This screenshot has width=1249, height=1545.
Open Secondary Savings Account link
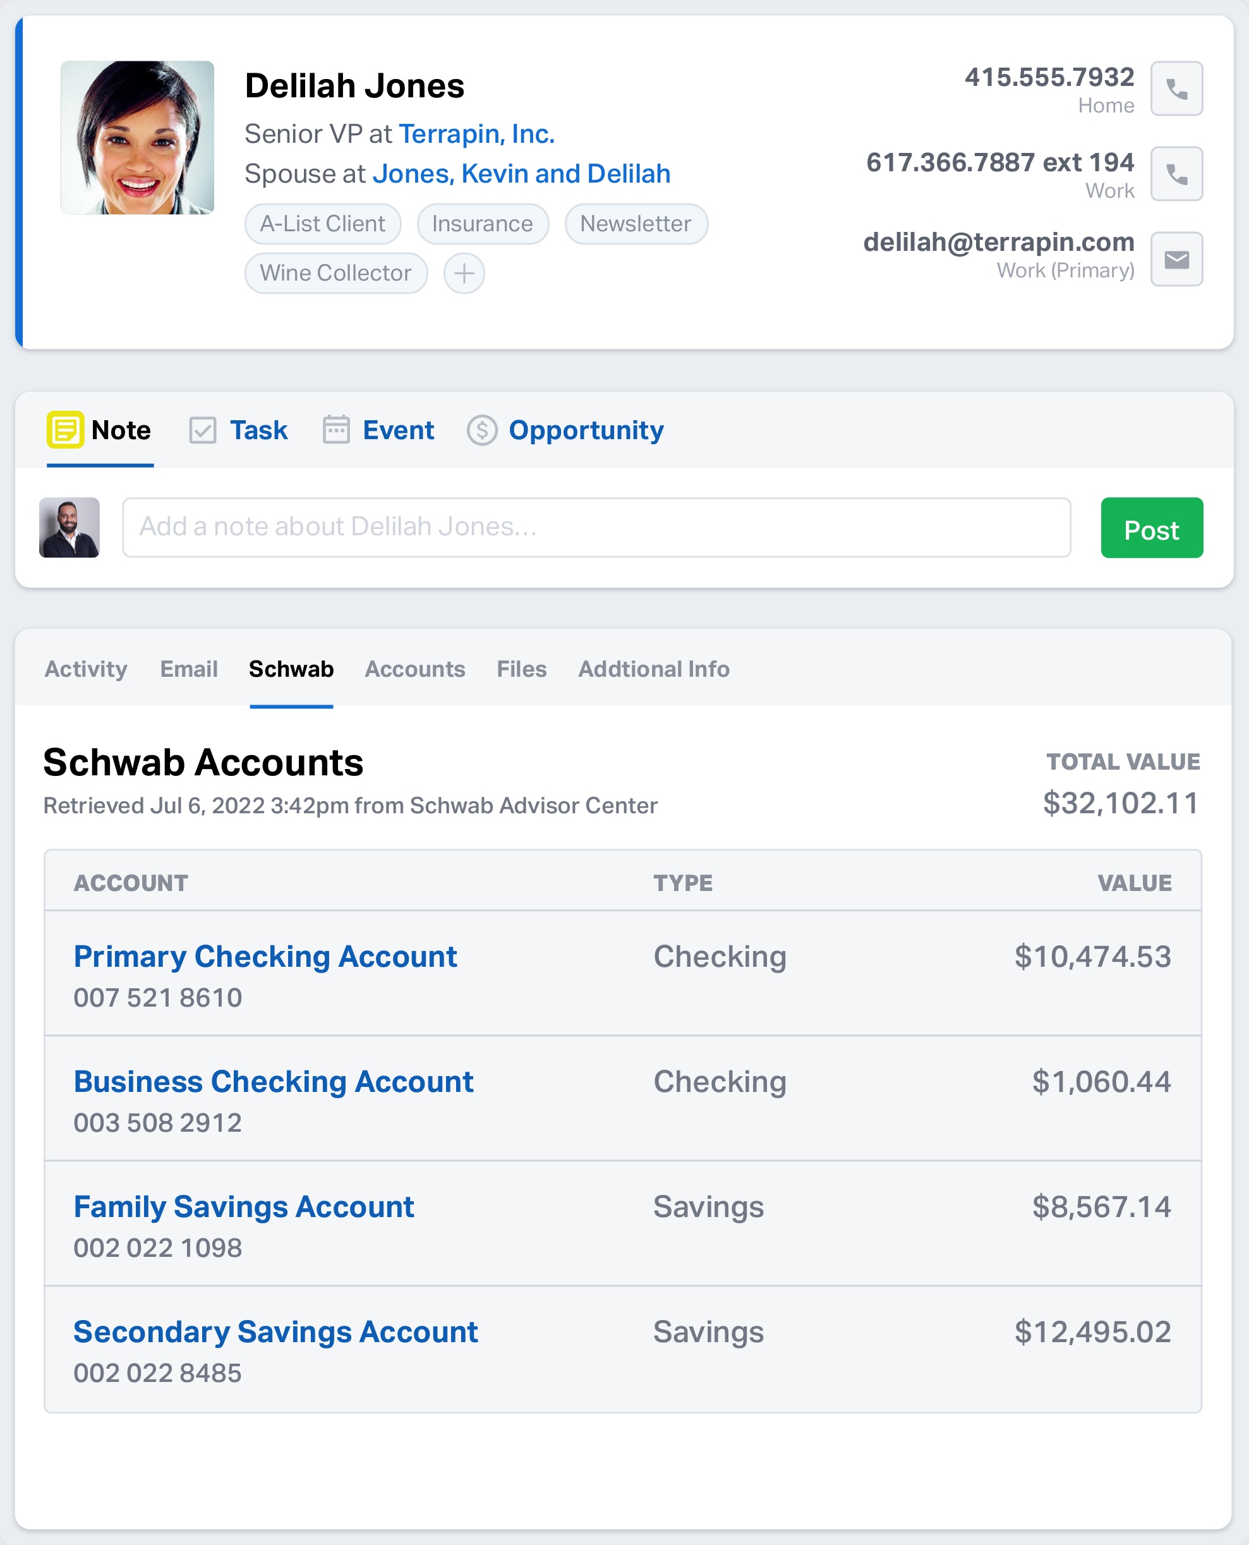[275, 1332]
